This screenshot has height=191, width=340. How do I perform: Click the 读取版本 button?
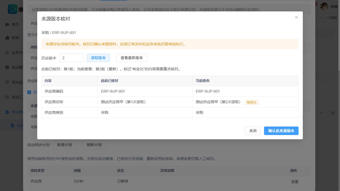[98, 58]
